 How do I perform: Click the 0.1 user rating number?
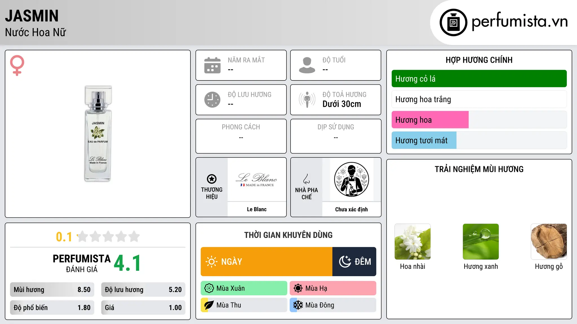[64, 237]
